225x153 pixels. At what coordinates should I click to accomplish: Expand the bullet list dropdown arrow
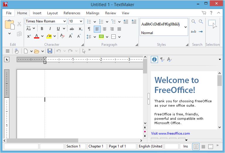(95, 22)
